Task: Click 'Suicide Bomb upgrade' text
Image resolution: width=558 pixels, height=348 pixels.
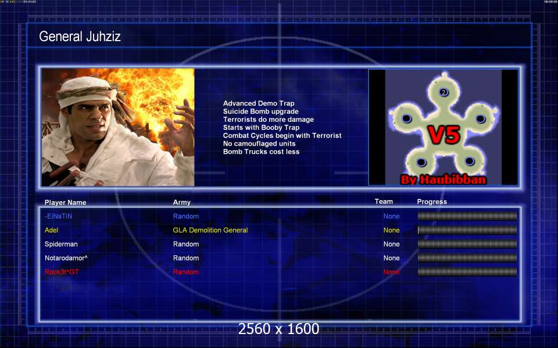Action: (x=261, y=111)
